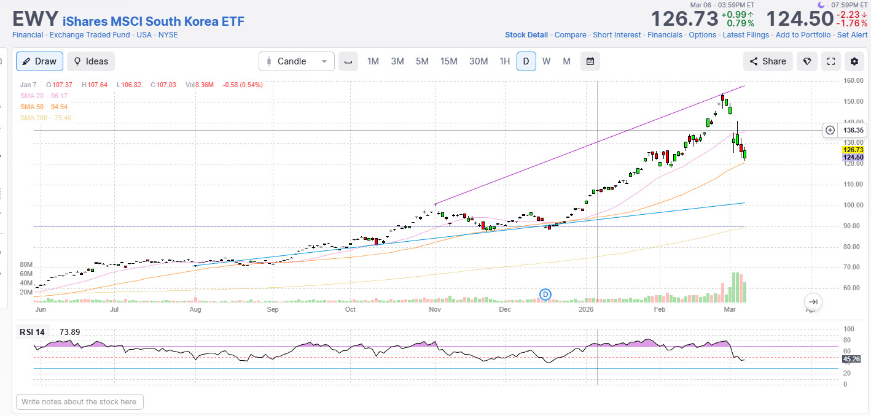Open the Candle chart type dropdown
Image resolution: width=871 pixels, height=416 pixels.
297,61
